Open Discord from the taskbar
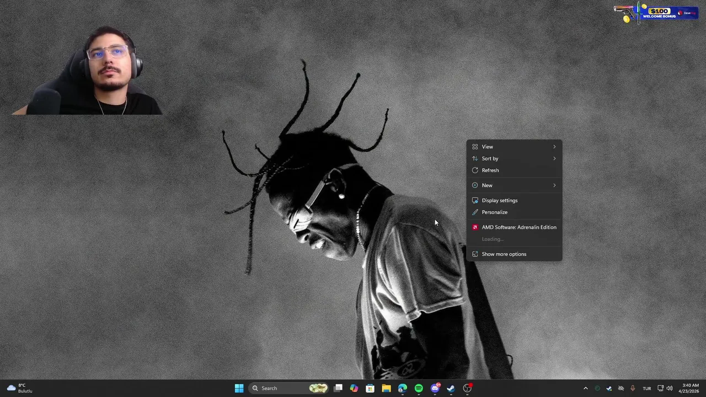This screenshot has width=706, height=397. click(435, 388)
